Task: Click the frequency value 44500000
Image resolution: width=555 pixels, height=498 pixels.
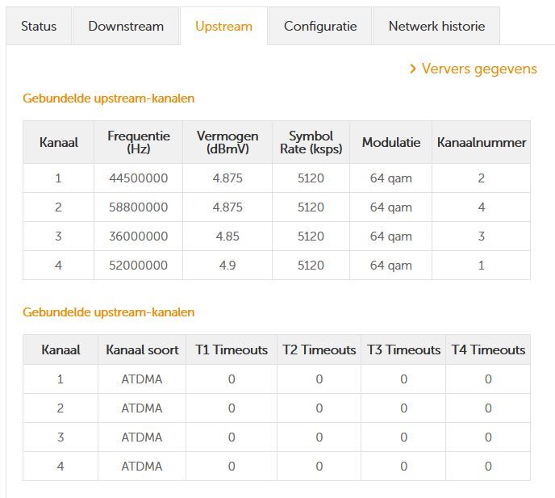Action: [139, 178]
